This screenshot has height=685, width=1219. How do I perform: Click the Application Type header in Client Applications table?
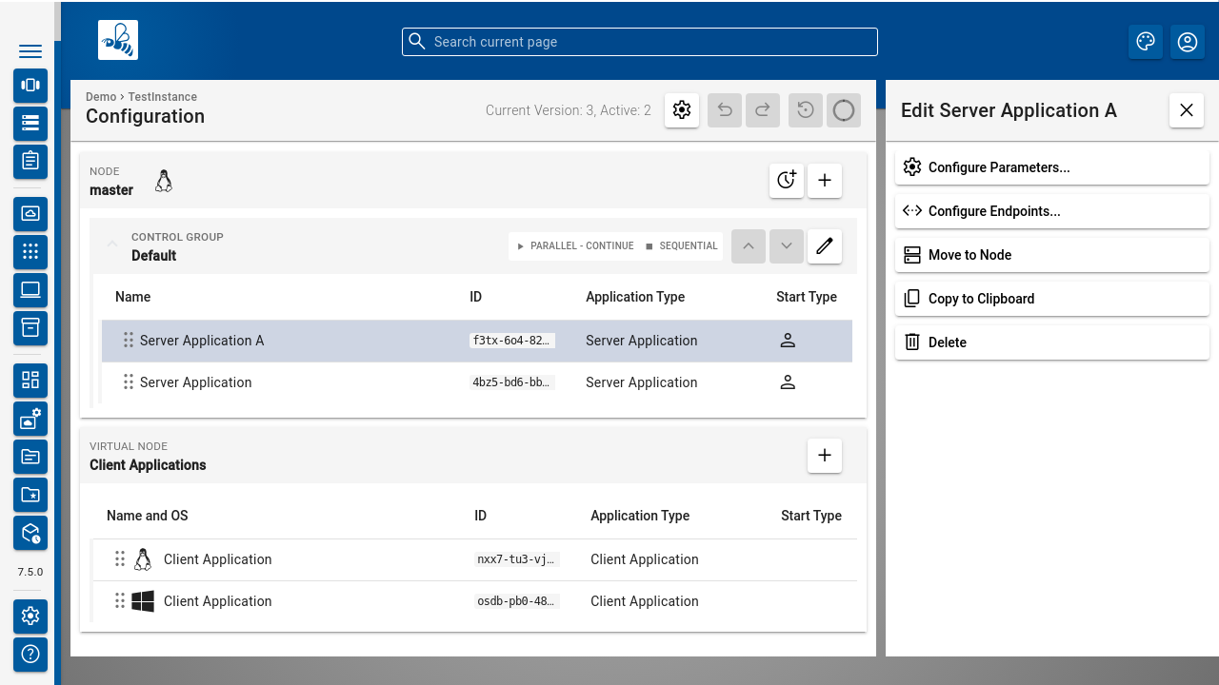click(640, 516)
